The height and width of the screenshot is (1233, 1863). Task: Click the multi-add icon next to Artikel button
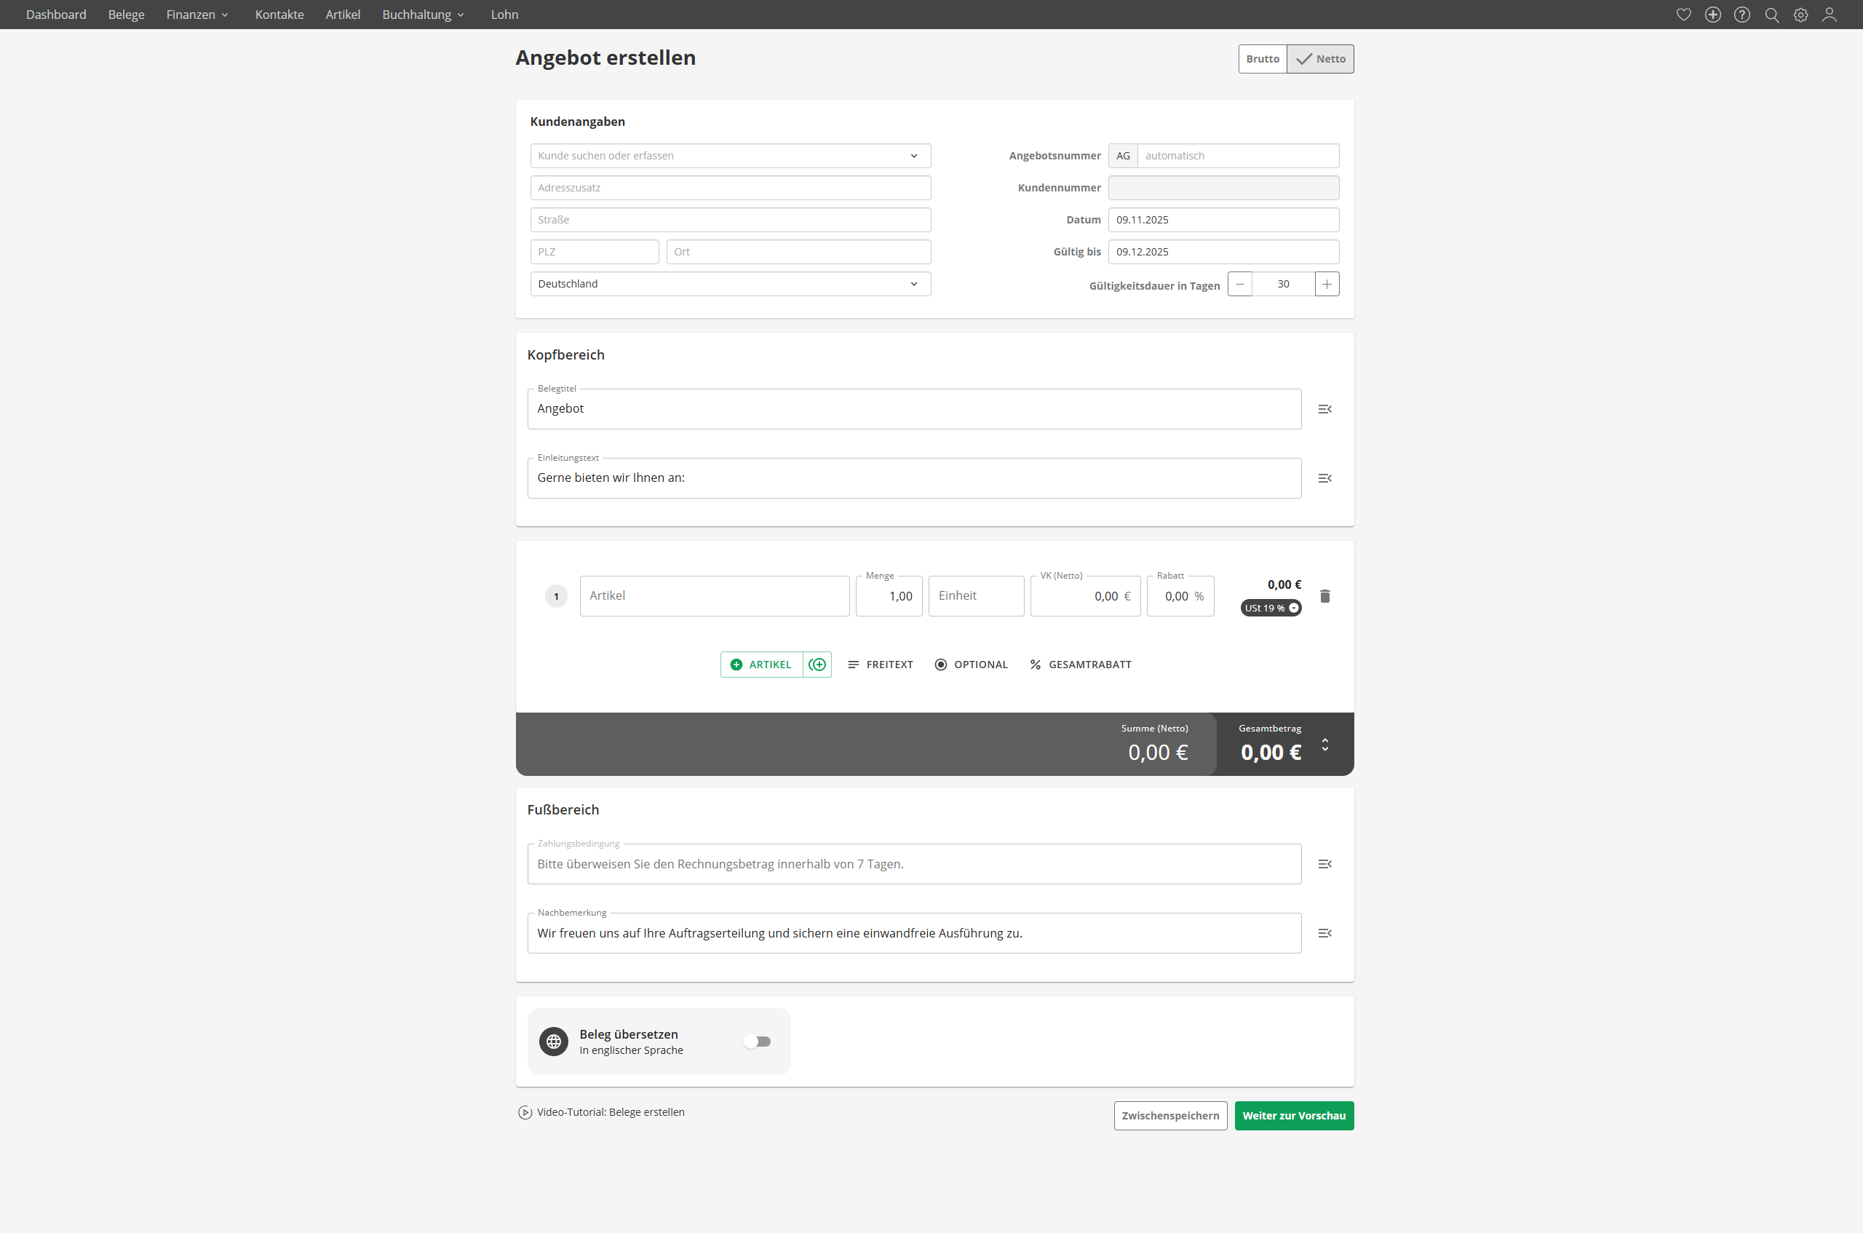(817, 665)
